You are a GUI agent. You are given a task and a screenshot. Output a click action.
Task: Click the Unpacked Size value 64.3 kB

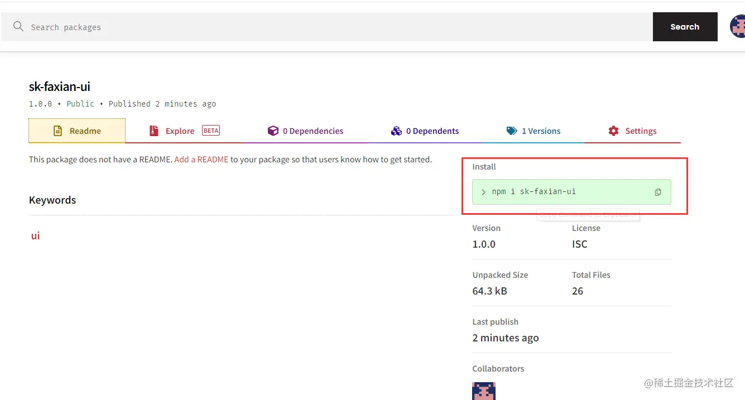click(x=490, y=291)
